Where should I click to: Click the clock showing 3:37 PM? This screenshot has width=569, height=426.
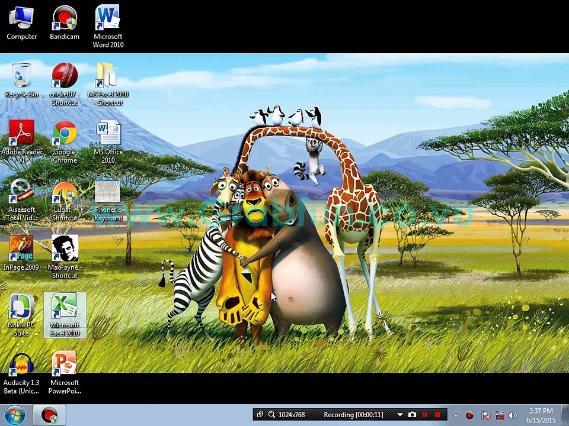[x=541, y=415]
